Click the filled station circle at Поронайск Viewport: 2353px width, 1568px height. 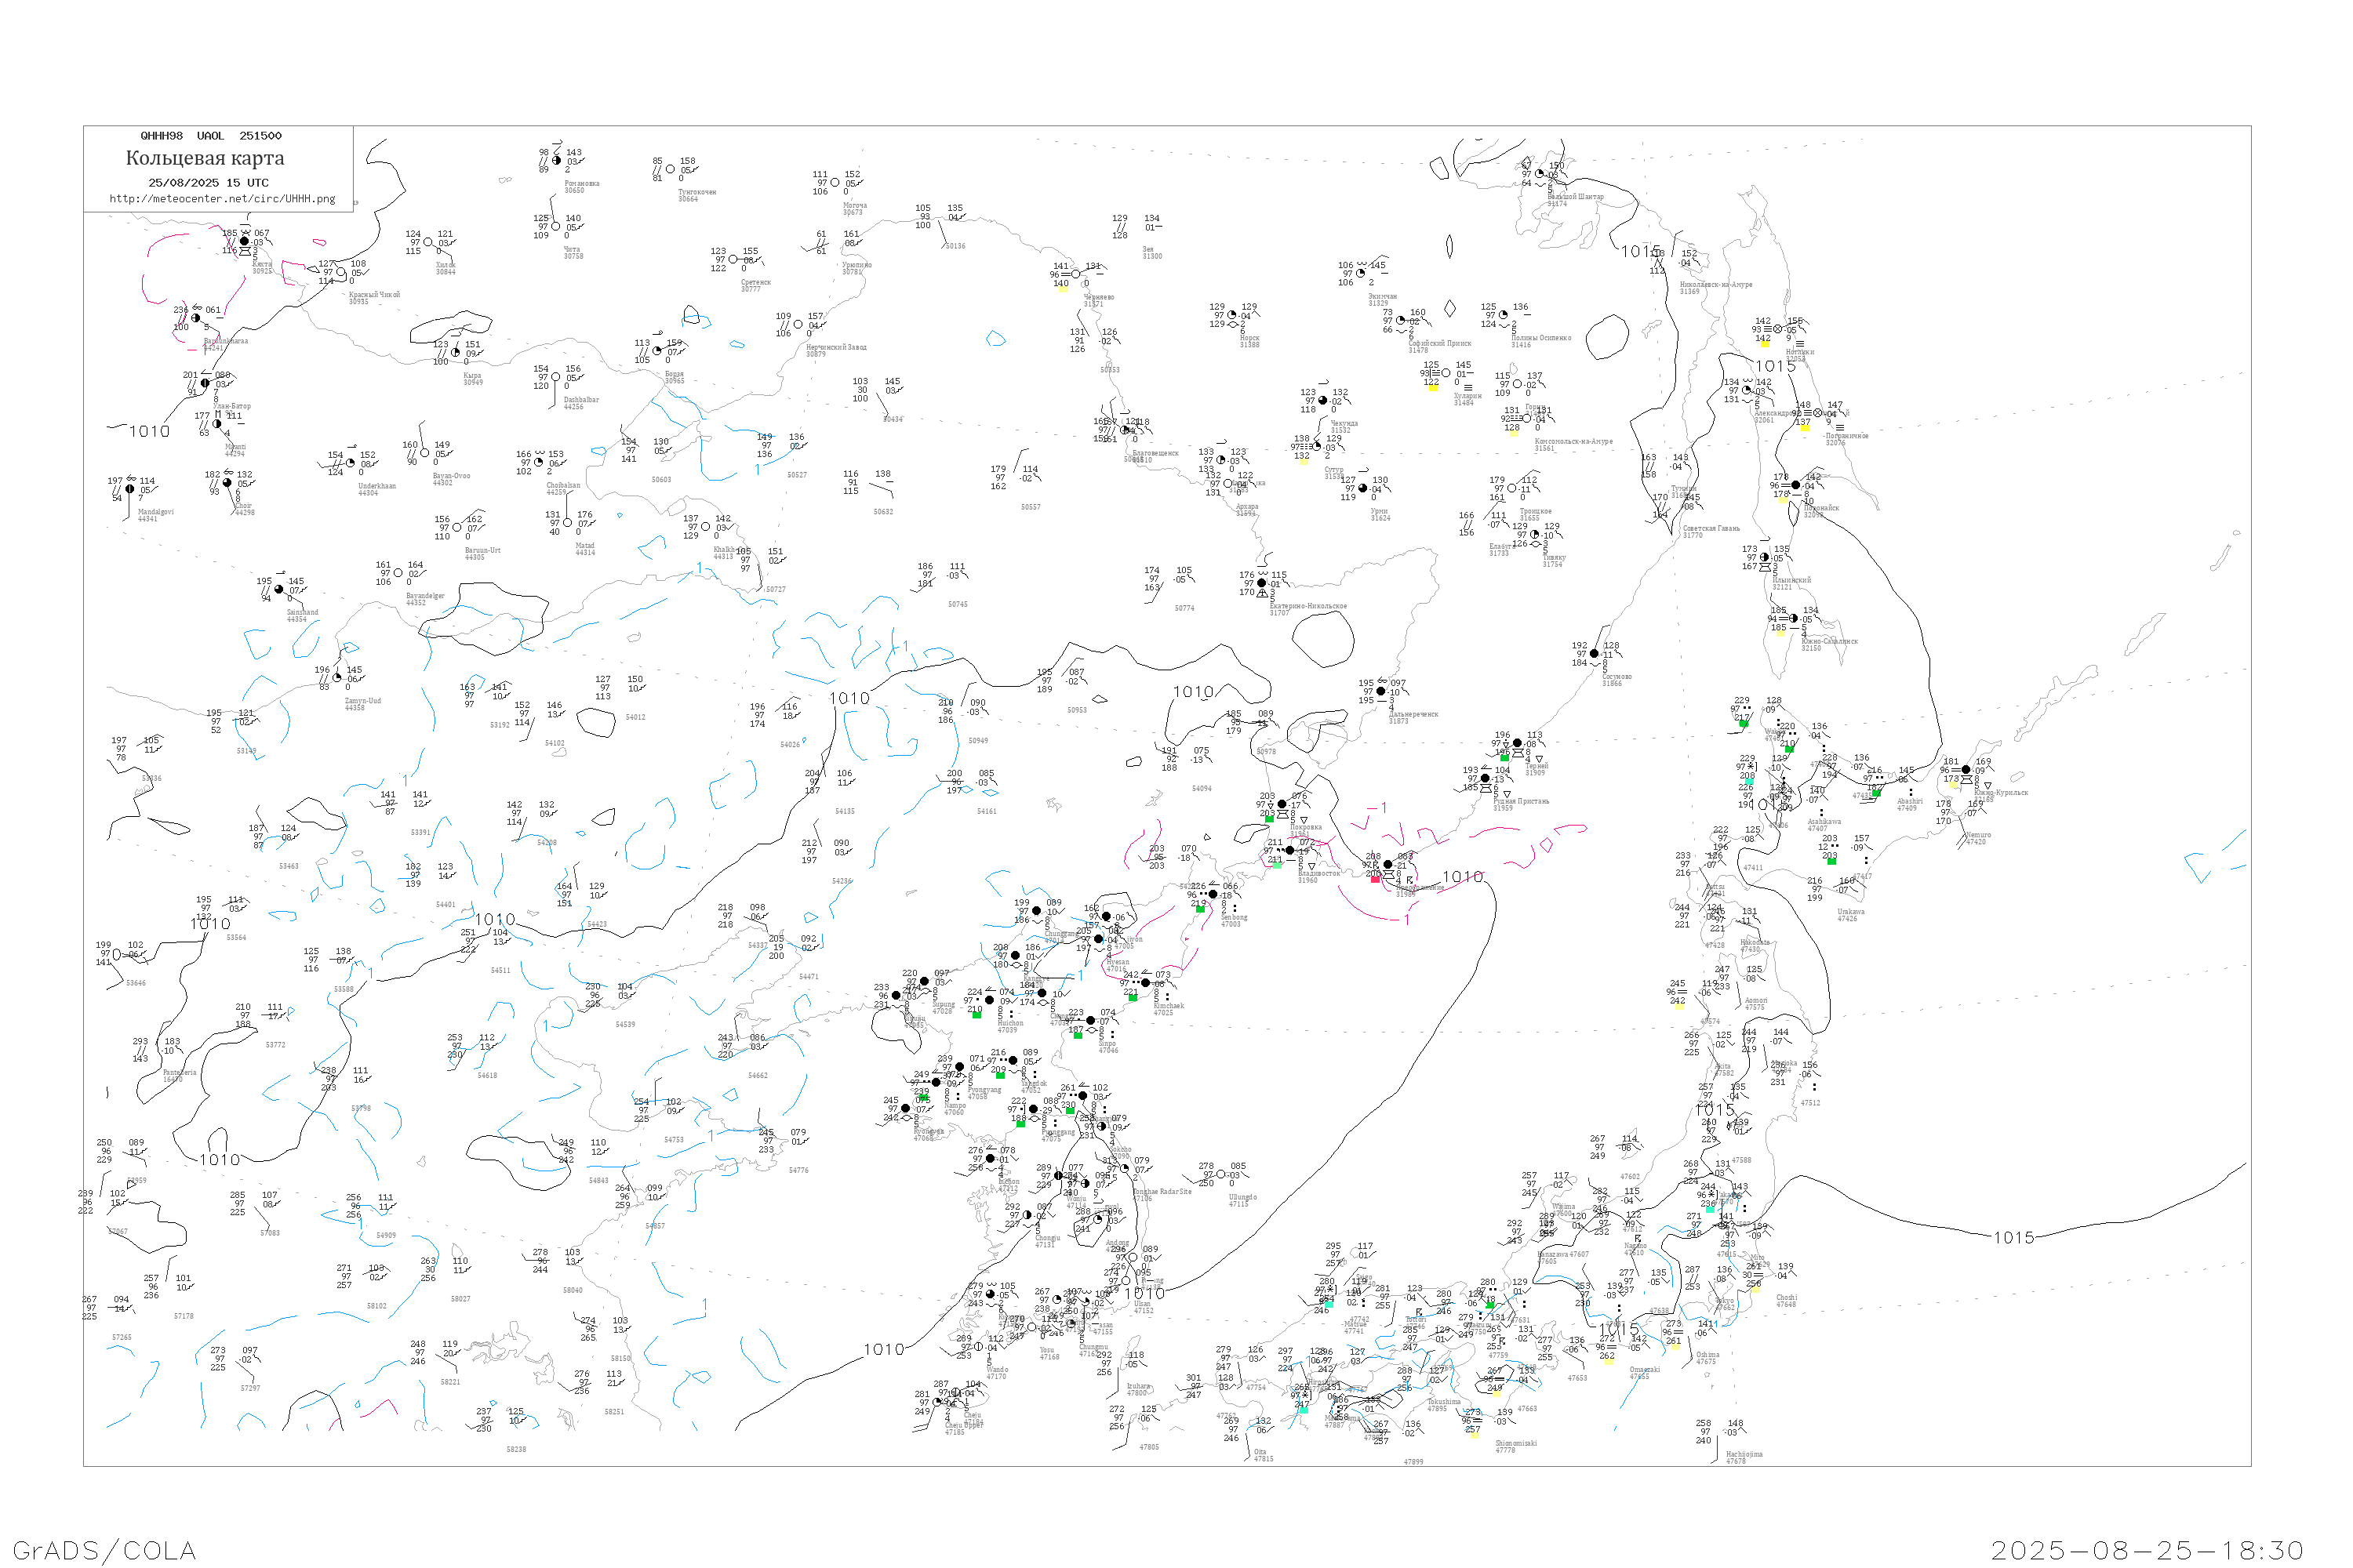point(1796,486)
